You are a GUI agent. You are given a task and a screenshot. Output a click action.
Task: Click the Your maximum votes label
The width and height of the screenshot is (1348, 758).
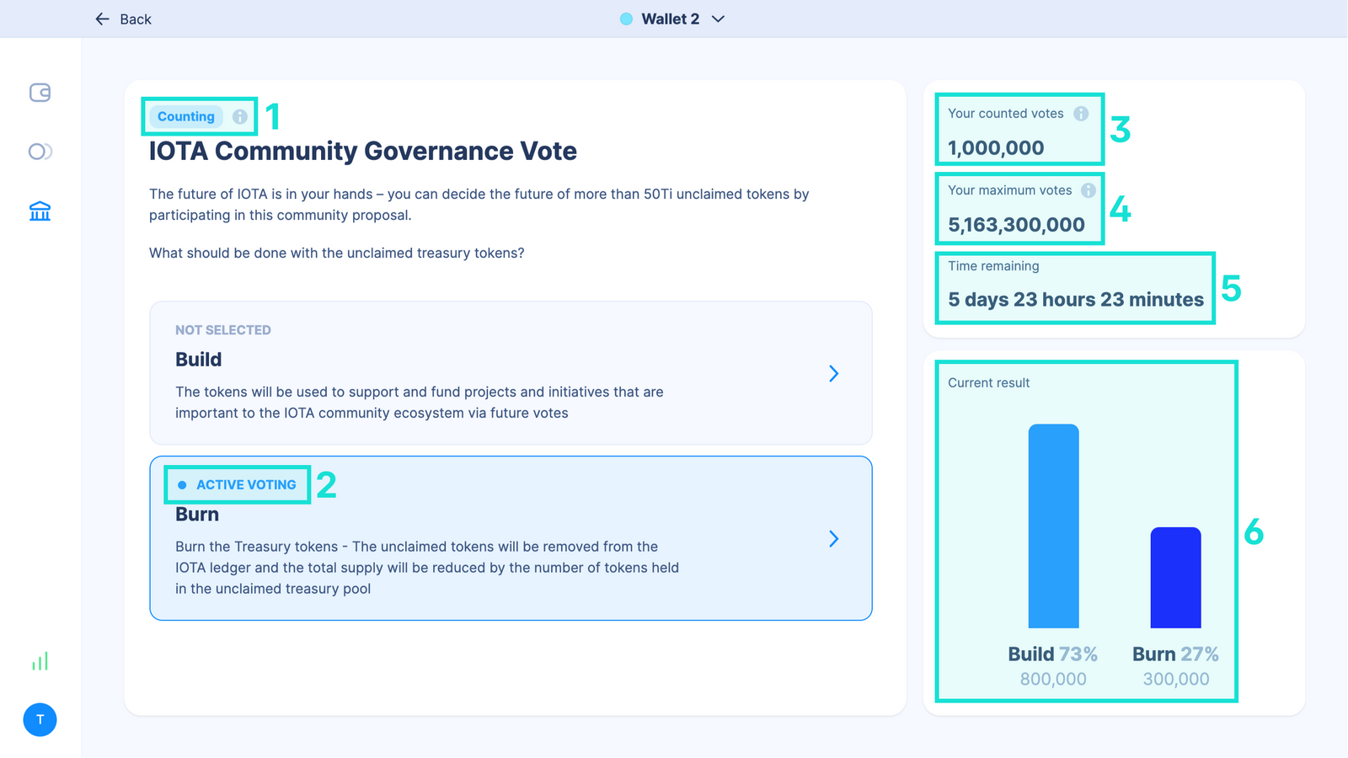1010,190
